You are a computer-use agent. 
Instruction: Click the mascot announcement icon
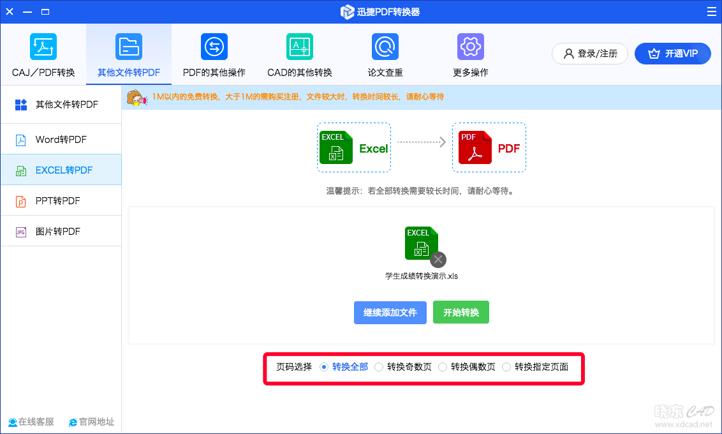pyautogui.click(x=136, y=98)
